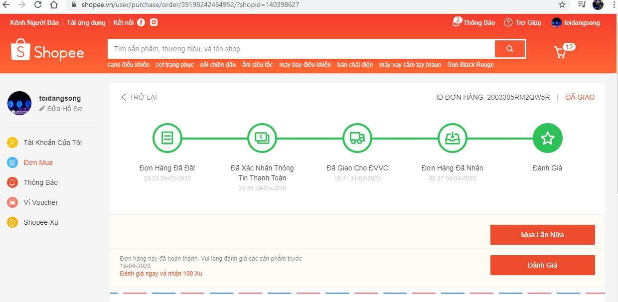Bookmark this page with the star icon
This screenshot has width=618, height=302.
pos(562,4)
